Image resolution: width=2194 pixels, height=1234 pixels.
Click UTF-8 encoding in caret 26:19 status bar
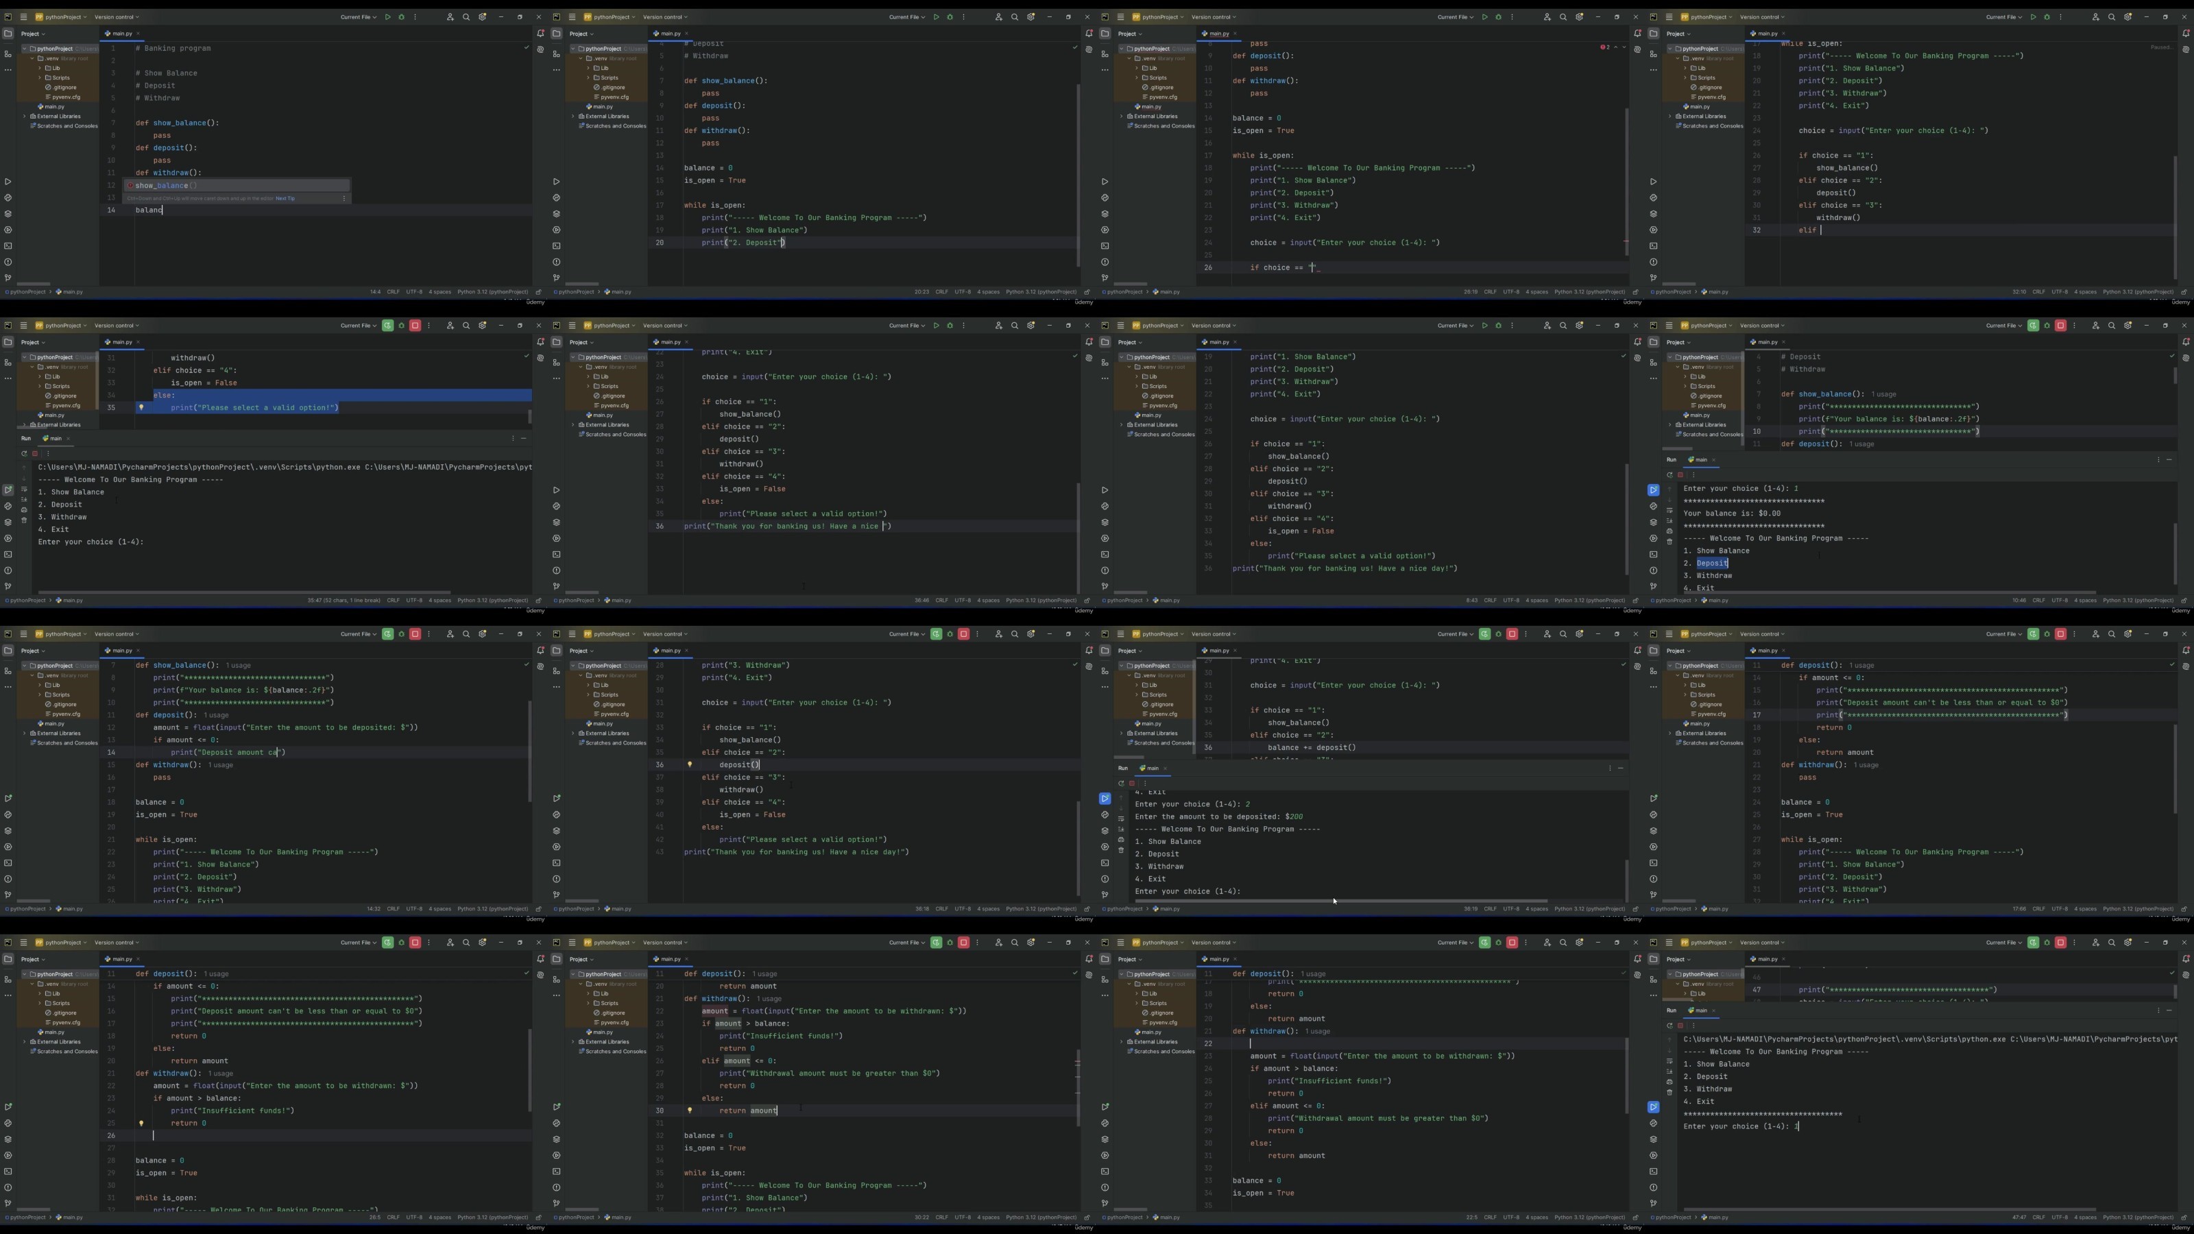(1511, 292)
